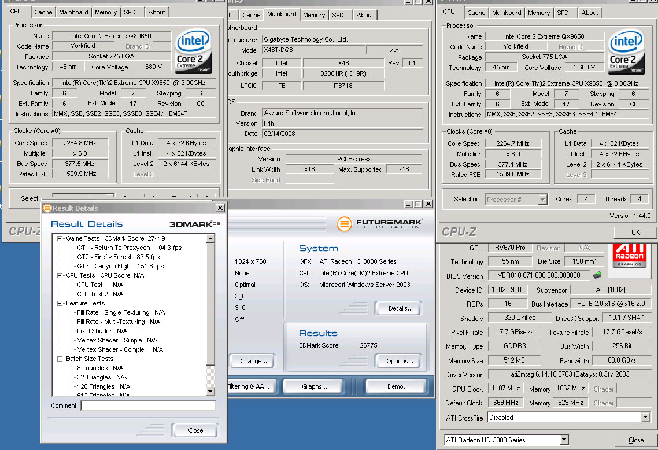The height and width of the screenshot is (450, 658).
Task: Select SPD tab in right CPU-Z window
Action: click(x=563, y=13)
